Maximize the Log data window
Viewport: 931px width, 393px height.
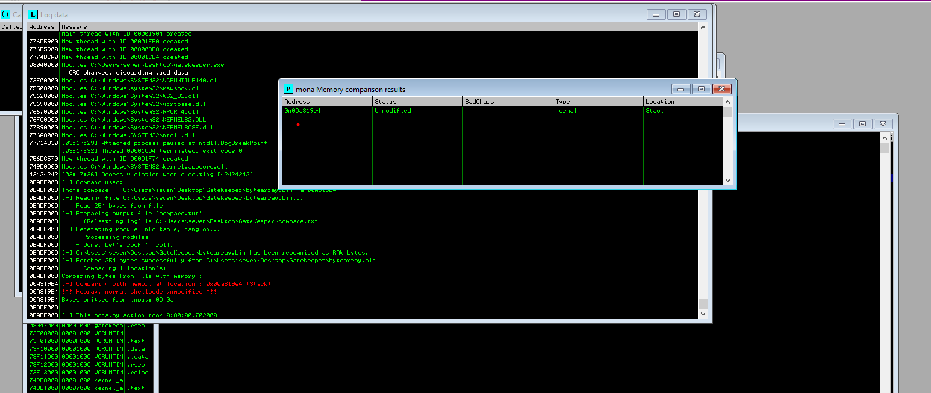click(x=676, y=14)
